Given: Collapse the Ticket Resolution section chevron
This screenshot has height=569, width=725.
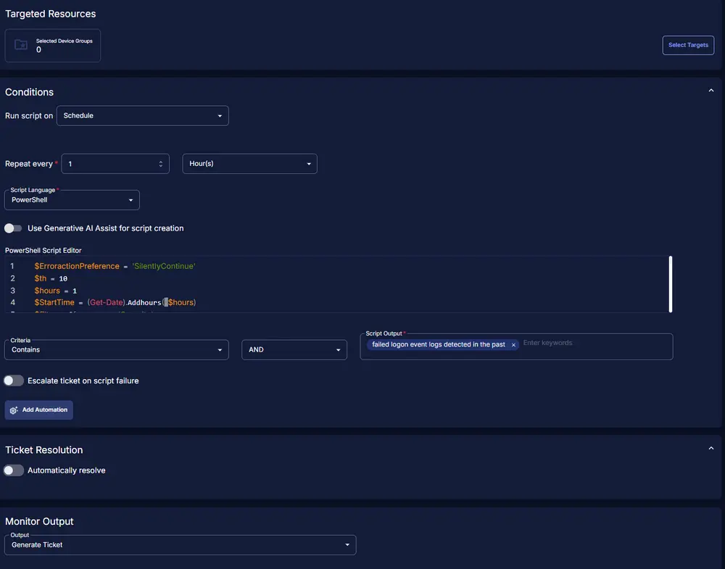Looking at the screenshot, I should coord(710,449).
